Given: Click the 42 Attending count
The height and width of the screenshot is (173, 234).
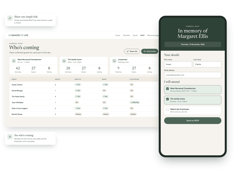Looking at the screenshot, I should [x=18, y=68].
